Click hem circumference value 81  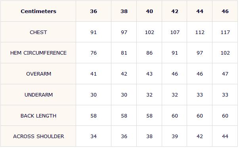(x=124, y=53)
